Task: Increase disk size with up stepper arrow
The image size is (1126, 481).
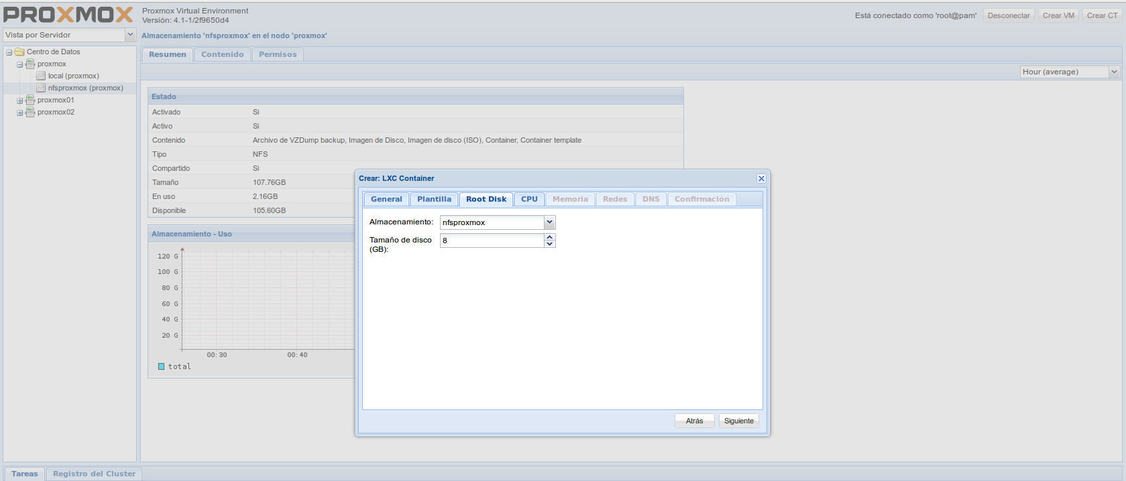Action: (x=550, y=237)
